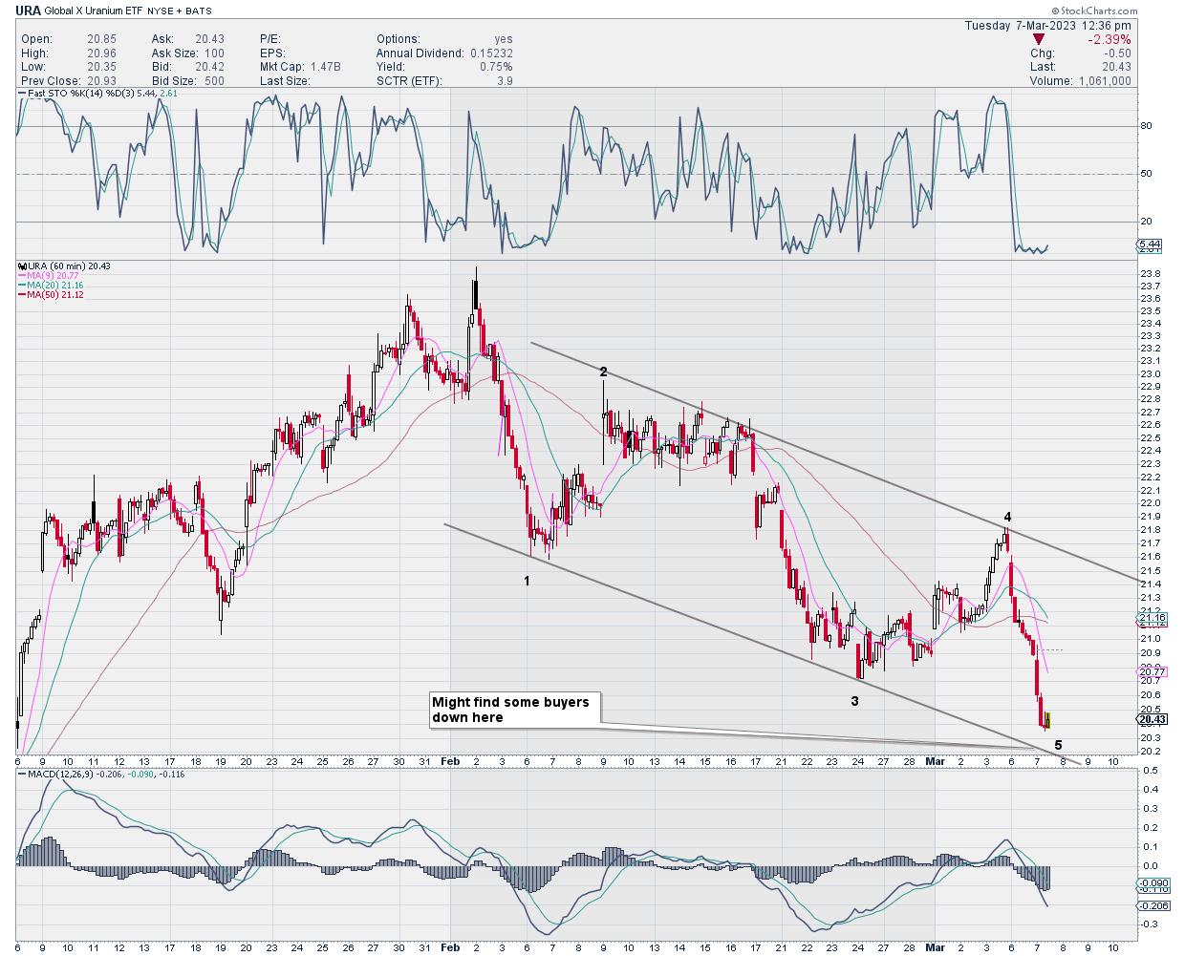Click the URA (60 min) 20.43 legend
Screen dimensions: 1185x956
point(63,266)
